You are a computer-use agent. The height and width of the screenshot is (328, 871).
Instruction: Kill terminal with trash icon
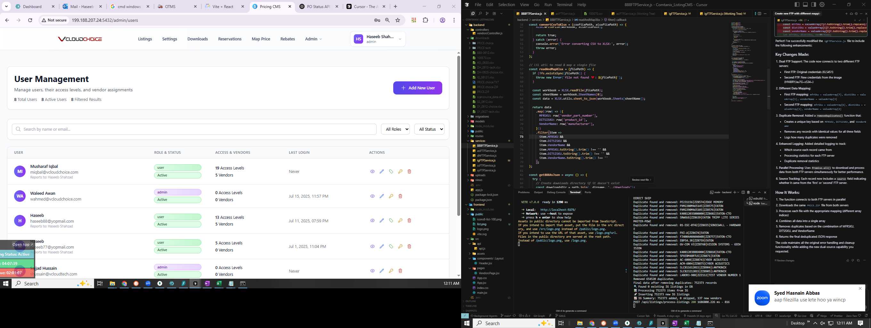click(748, 193)
